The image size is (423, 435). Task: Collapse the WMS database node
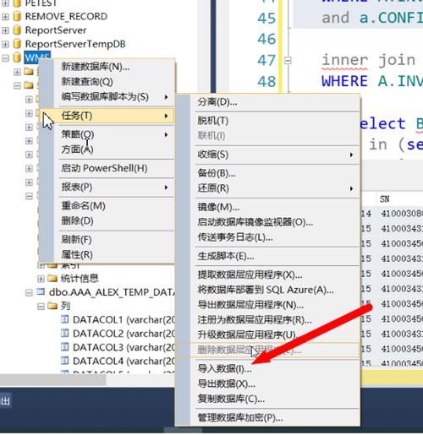pyautogui.click(x=5, y=58)
